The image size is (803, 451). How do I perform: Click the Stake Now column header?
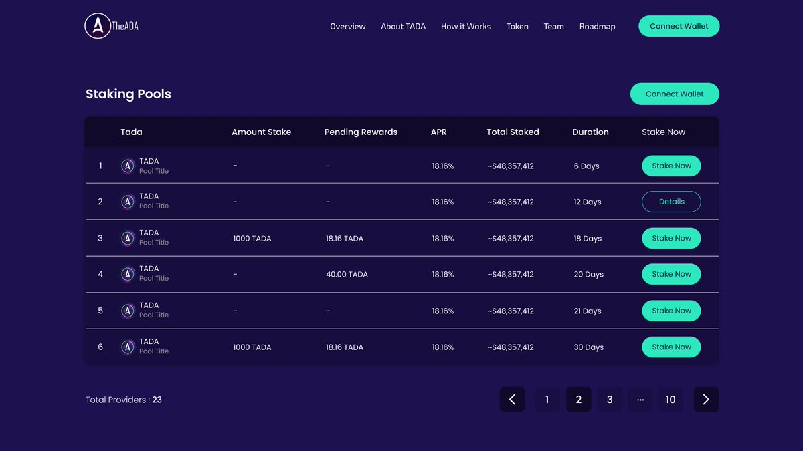tap(663, 132)
